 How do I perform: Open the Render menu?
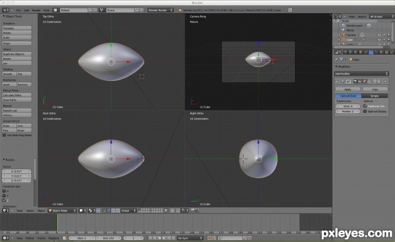[x=36, y=11]
